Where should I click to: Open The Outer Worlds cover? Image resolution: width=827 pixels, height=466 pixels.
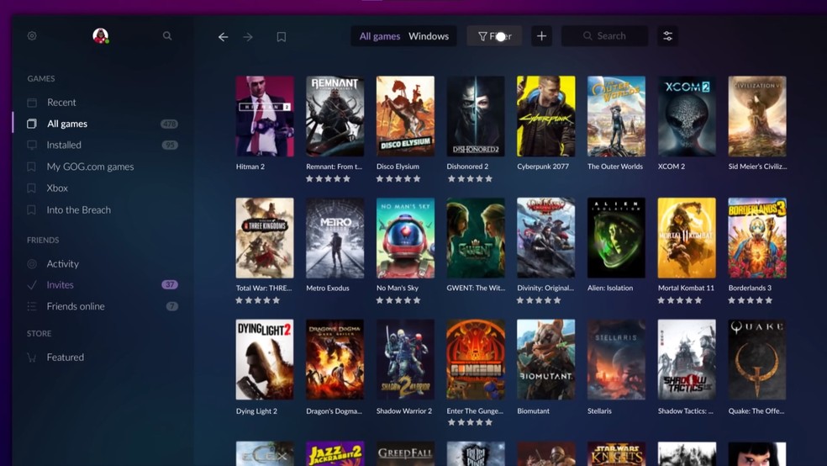pyautogui.click(x=617, y=116)
